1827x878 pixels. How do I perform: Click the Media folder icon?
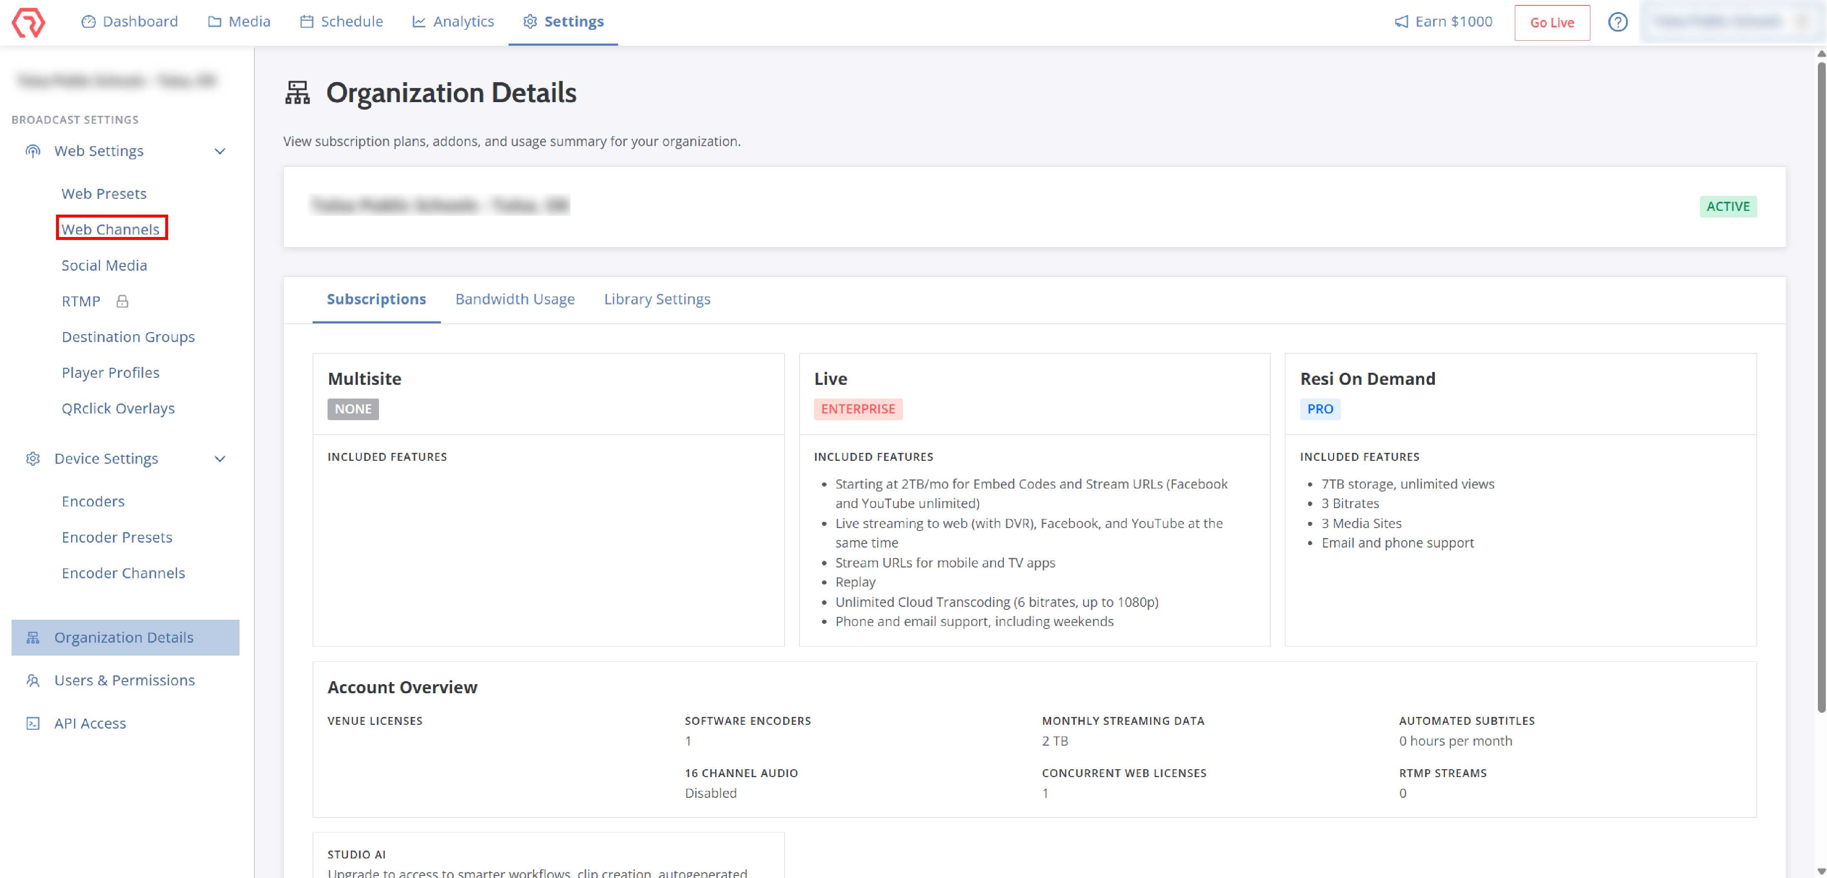click(214, 22)
